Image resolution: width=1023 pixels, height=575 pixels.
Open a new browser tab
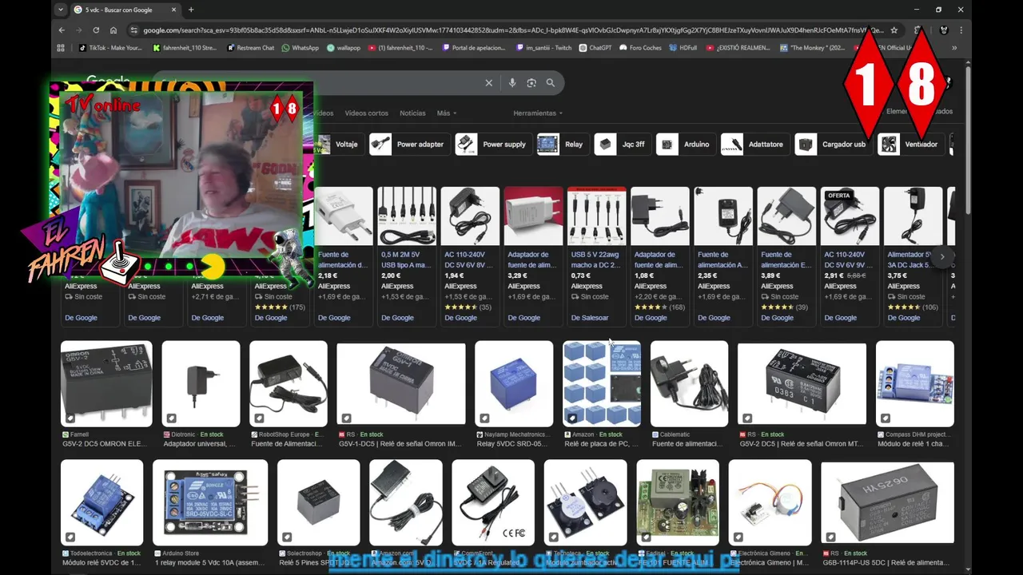pyautogui.click(x=190, y=10)
